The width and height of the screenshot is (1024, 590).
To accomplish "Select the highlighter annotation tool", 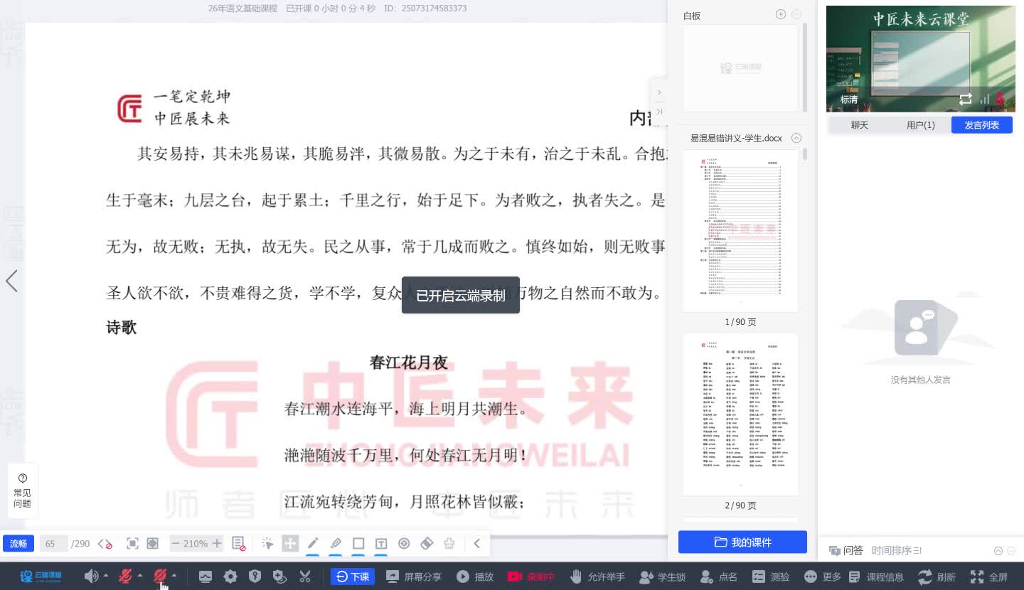I will (x=336, y=543).
